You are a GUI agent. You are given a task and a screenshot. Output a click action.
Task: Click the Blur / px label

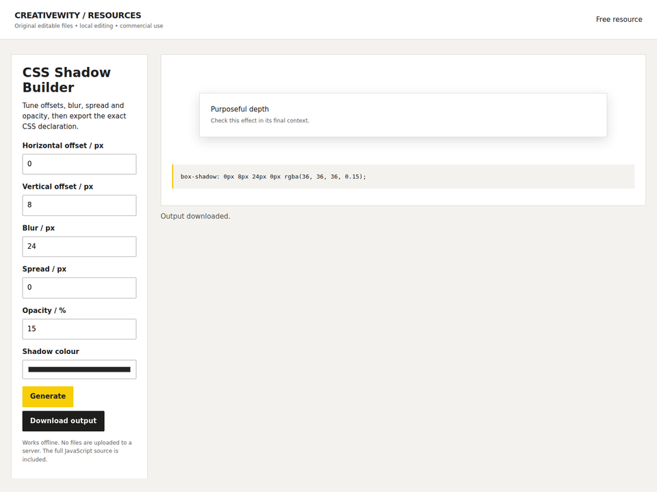38,228
